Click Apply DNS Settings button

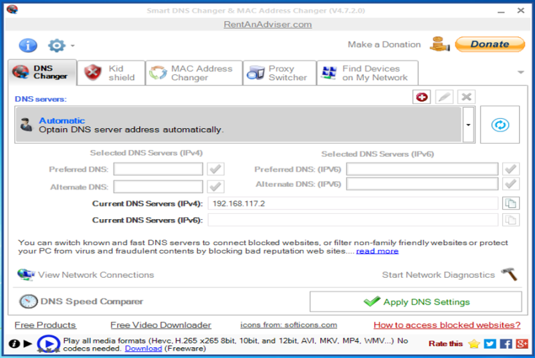415,301
